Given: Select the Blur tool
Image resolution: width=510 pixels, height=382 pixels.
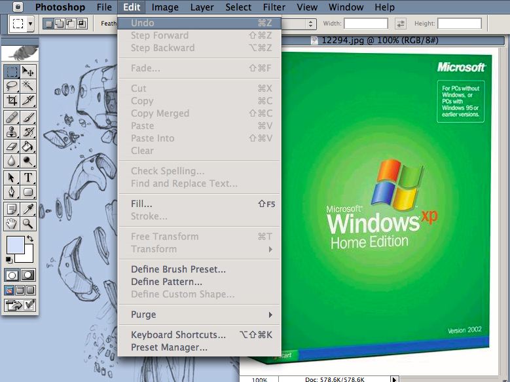Looking at the screenshot, I should [x=12, y=161].
